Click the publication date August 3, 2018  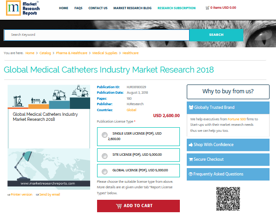(137, 93)
